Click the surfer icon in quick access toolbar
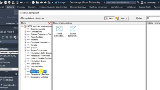Image resolution: width=160 pixels, height=90 pixels. (x=49, y=2)
